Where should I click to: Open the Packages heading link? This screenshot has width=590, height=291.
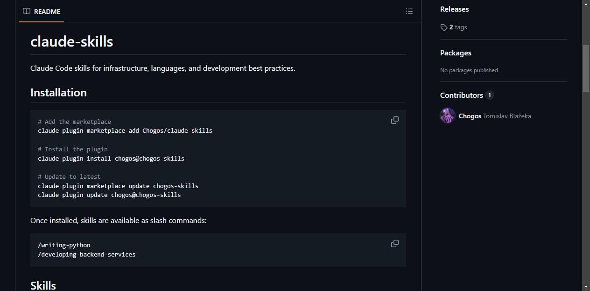point(456,53)
